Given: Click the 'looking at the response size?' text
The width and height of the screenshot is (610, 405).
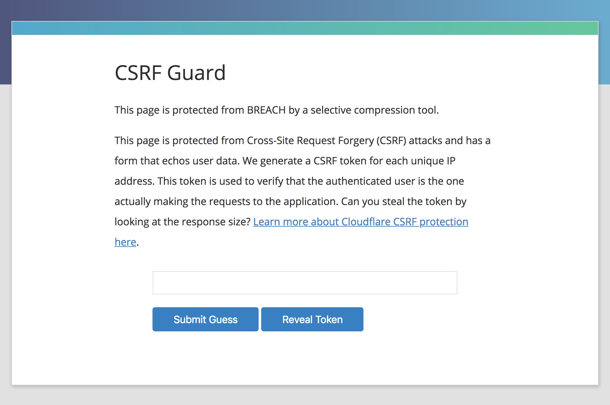Looking at the screenshot, I should point(183,222).
